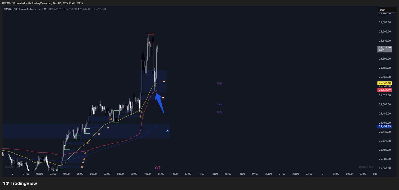
Task: Click the 23:00 time axis label
Action: point(309,174)
